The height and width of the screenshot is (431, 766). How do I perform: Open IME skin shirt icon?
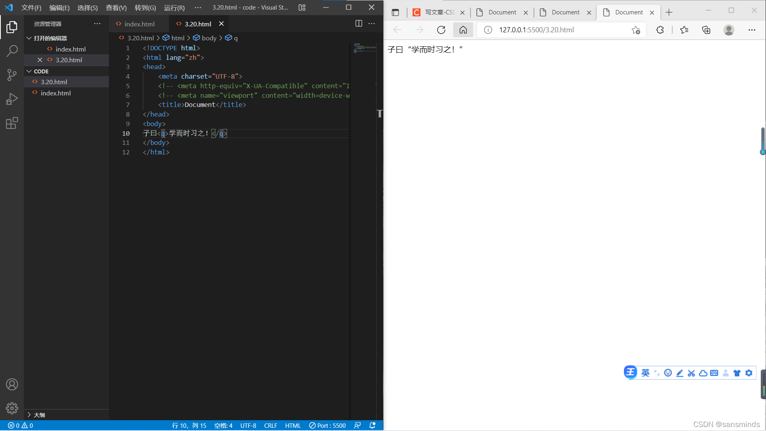pos(737,373)
